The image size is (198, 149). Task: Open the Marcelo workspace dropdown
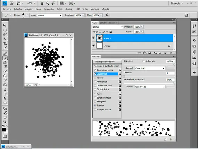click(x=177, y=3)
